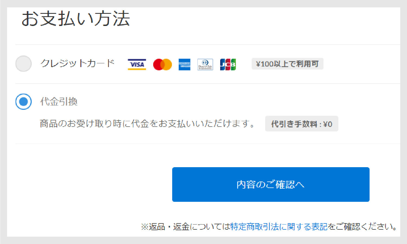Click the 代金引換 option label
The width and height of the screenshot is (407, 244).
coord(59,102)
